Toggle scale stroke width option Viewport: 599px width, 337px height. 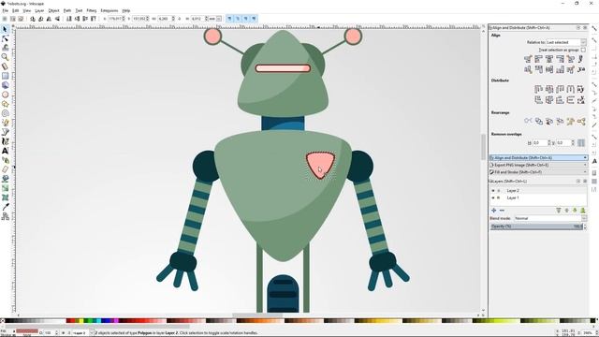229,19
